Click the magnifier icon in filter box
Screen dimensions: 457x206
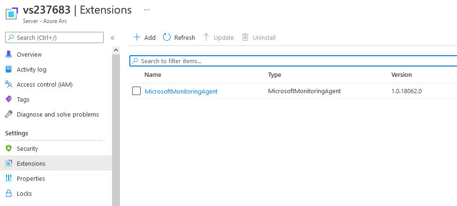[135, 61]
